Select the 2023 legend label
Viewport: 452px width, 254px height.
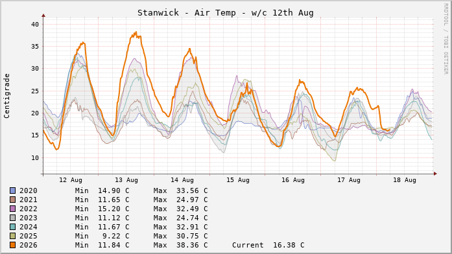[29, 218]
